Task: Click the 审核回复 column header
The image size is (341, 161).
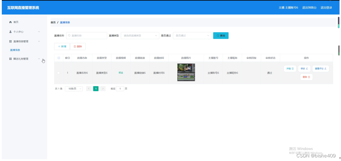Action: (251, 58)
